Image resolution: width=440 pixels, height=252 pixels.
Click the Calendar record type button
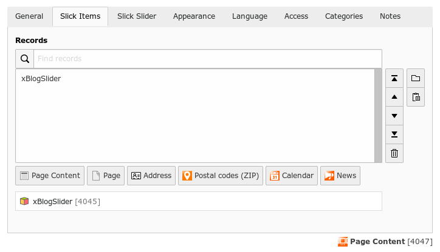tap(292, 176)
